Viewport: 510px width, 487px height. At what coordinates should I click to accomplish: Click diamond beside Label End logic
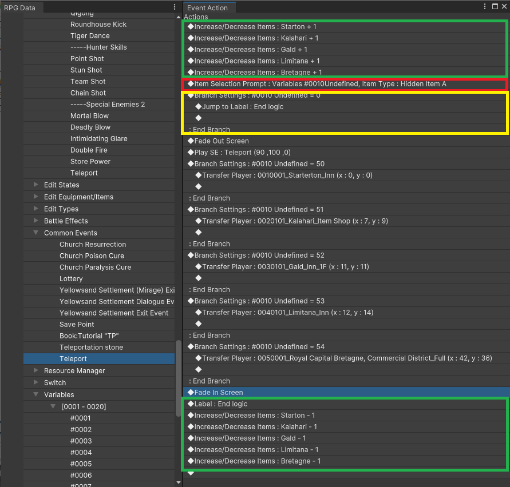pyautogui.click(x=191, y=404)
